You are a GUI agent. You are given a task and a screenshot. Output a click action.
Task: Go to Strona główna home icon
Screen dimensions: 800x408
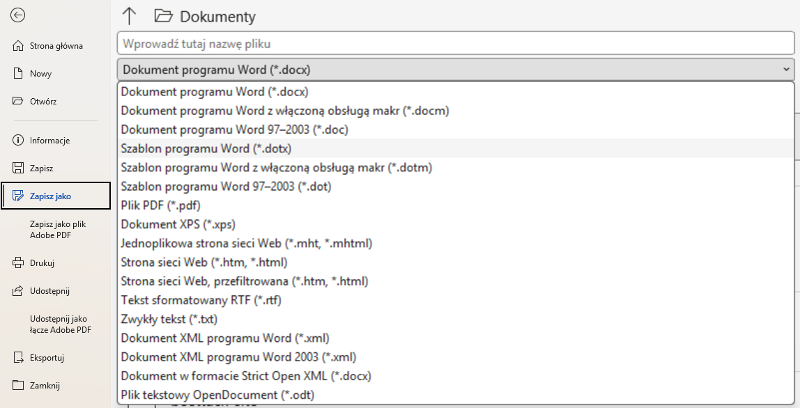[x=18, y=46]
